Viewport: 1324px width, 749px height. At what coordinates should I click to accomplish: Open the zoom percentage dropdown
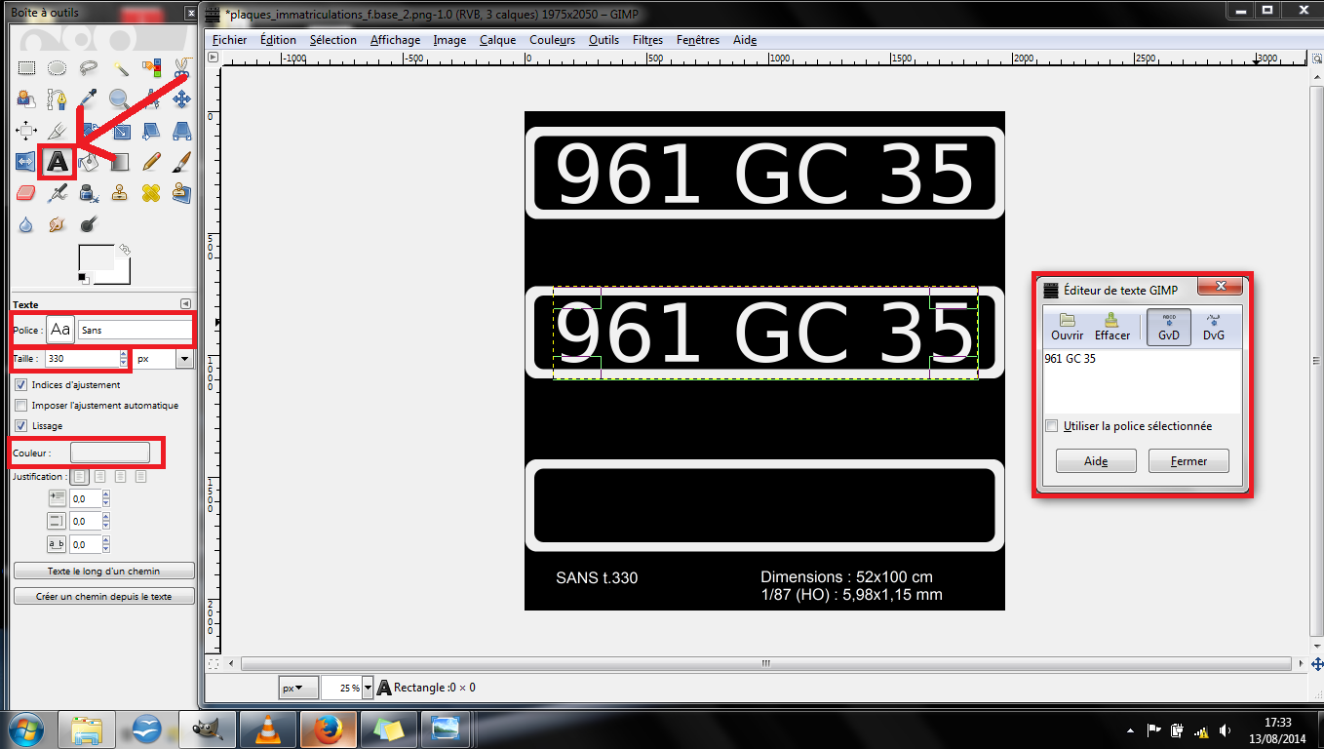tap(369, 688)
